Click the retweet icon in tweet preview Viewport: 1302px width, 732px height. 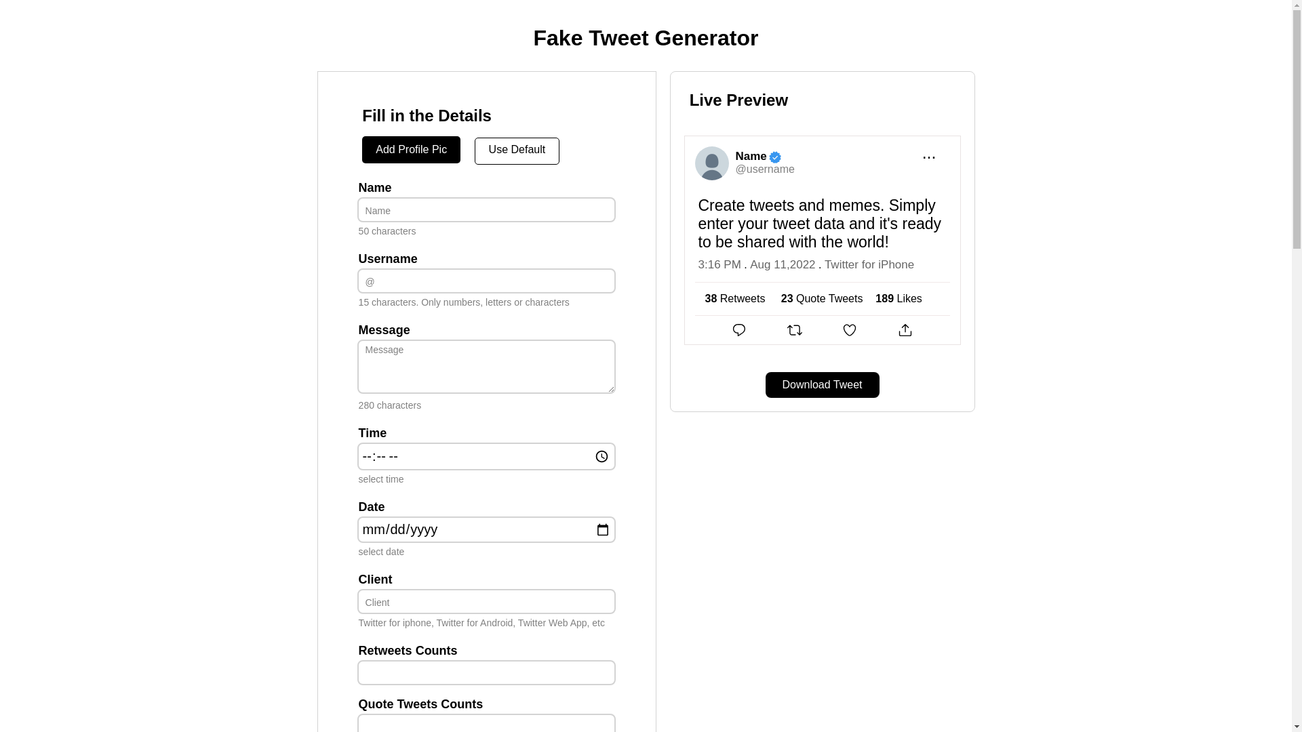click(795, 330)
